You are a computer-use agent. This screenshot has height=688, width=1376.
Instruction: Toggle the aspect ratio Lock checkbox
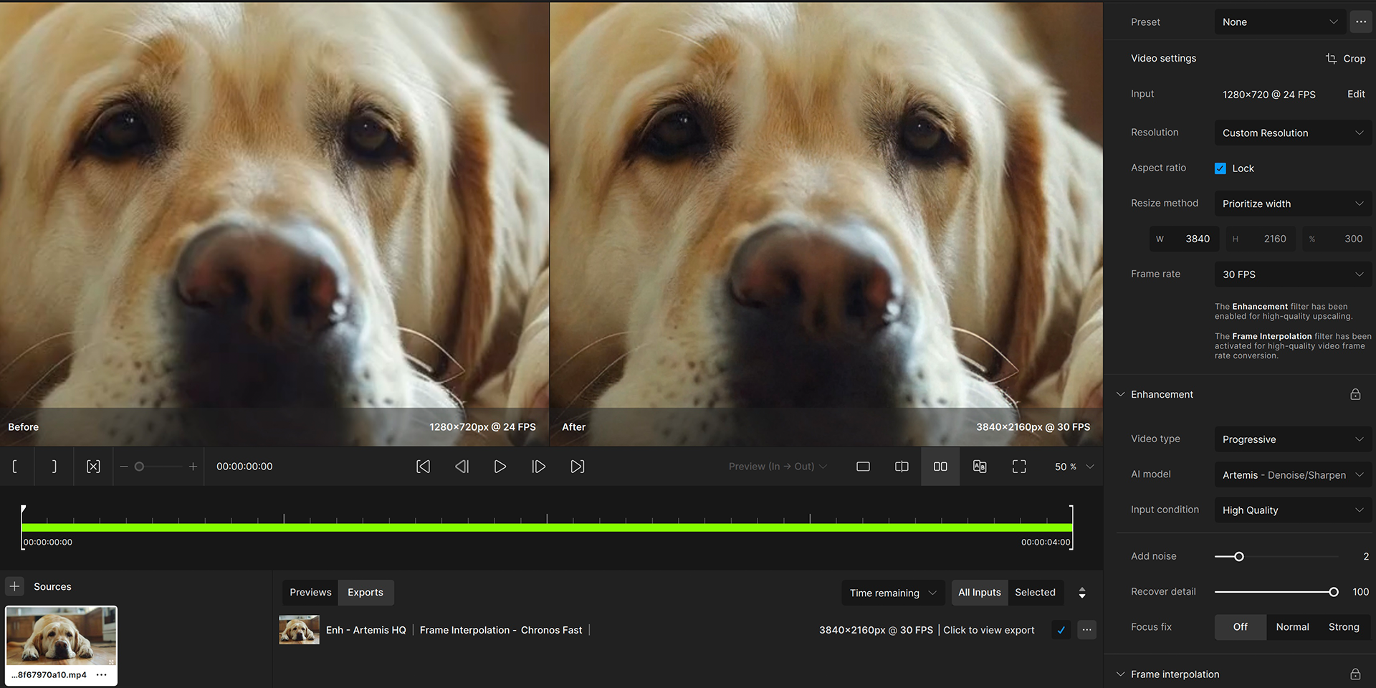(x=1220, y=168)
